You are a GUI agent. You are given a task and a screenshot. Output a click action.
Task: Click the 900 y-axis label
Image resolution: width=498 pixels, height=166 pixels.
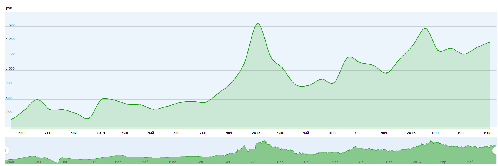tap(9, 83)
